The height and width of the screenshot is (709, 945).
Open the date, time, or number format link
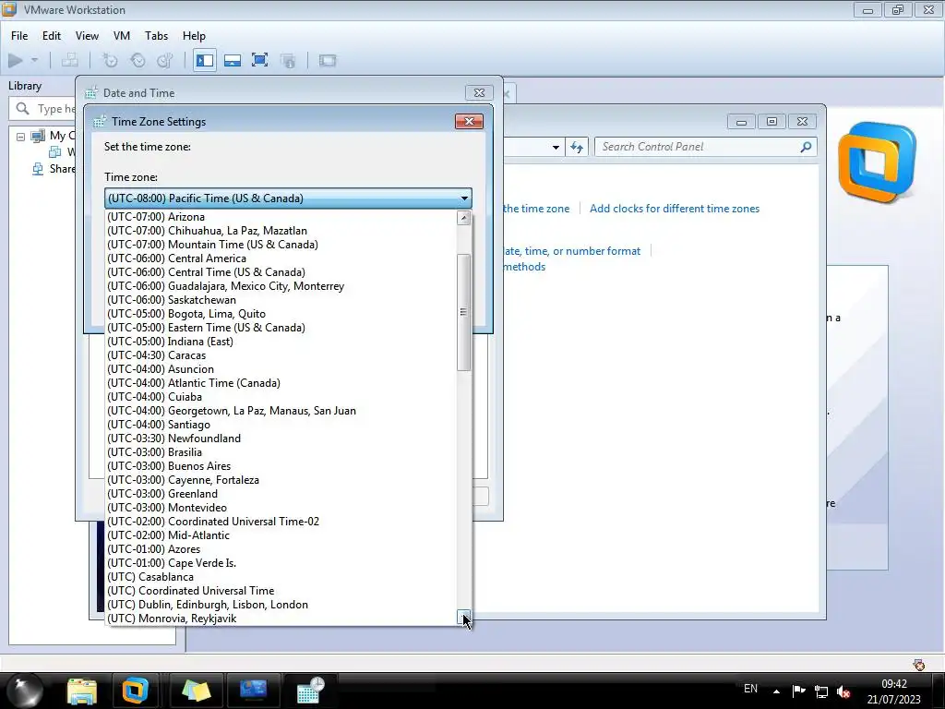571,251
